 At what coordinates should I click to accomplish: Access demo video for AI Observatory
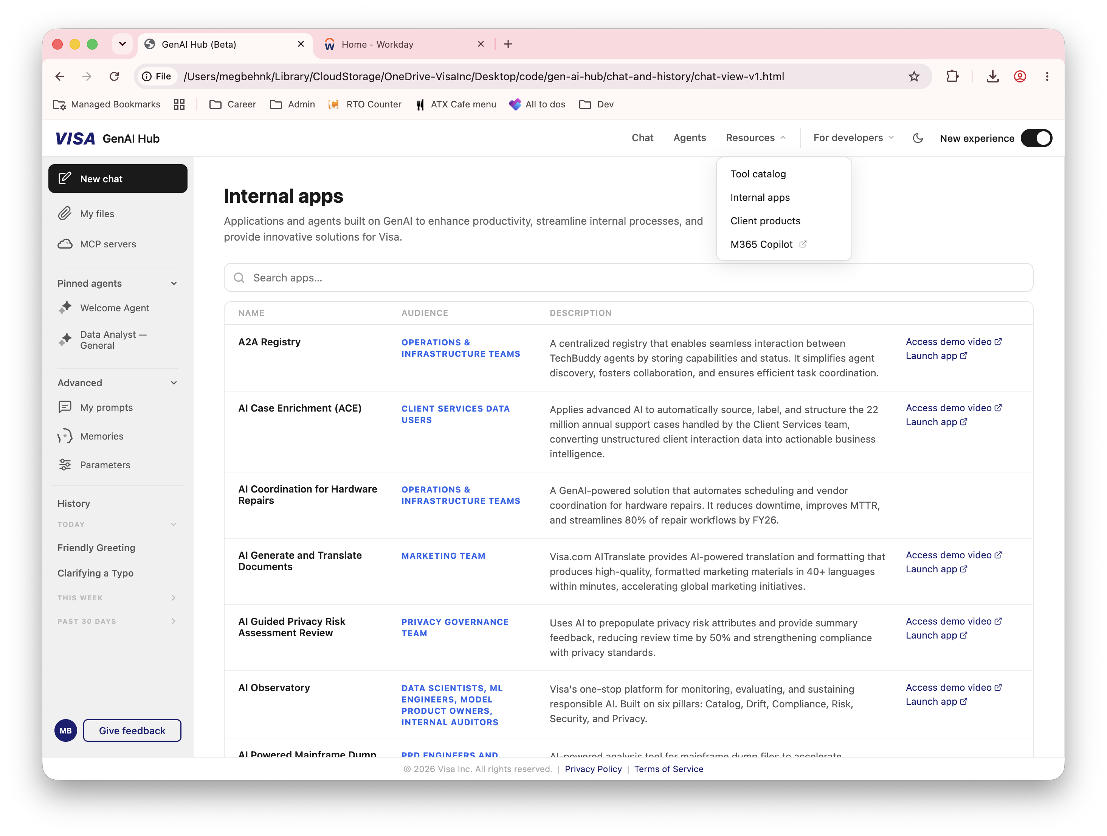[954, 688]
